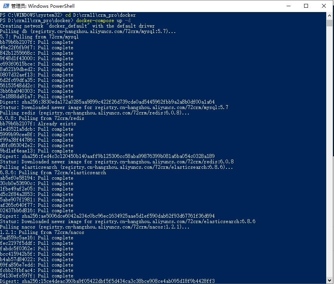334x284 pixels.
Task: Click the 'af265c640f77: Pull complete' line
Action: (37, 205)
